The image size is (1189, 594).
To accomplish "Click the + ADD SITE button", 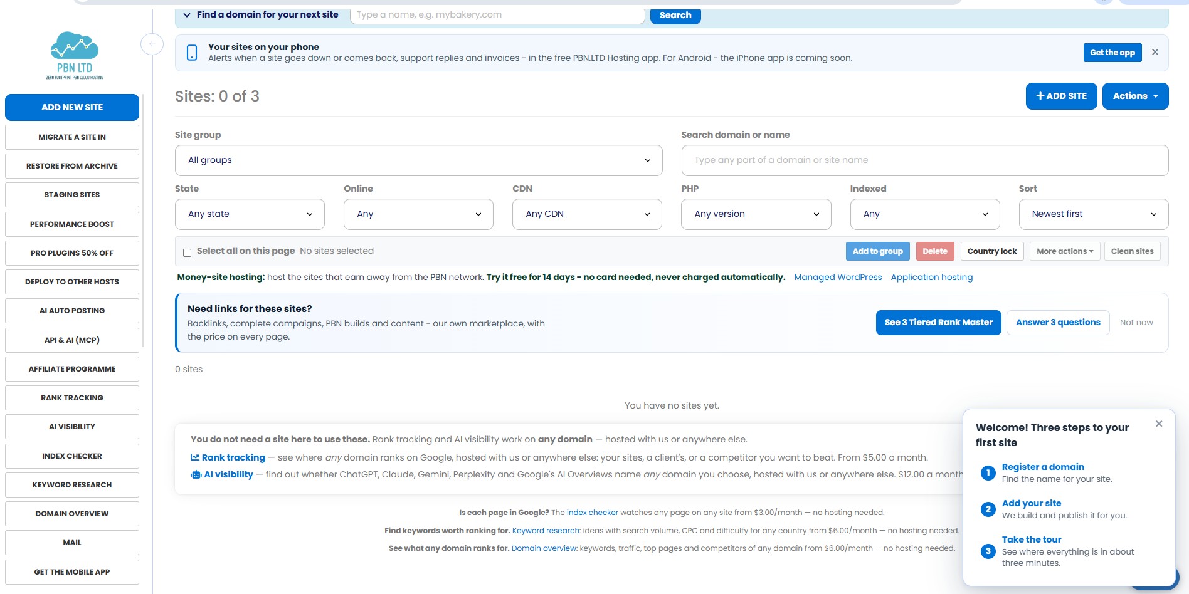I will (x=1061, y=96).
